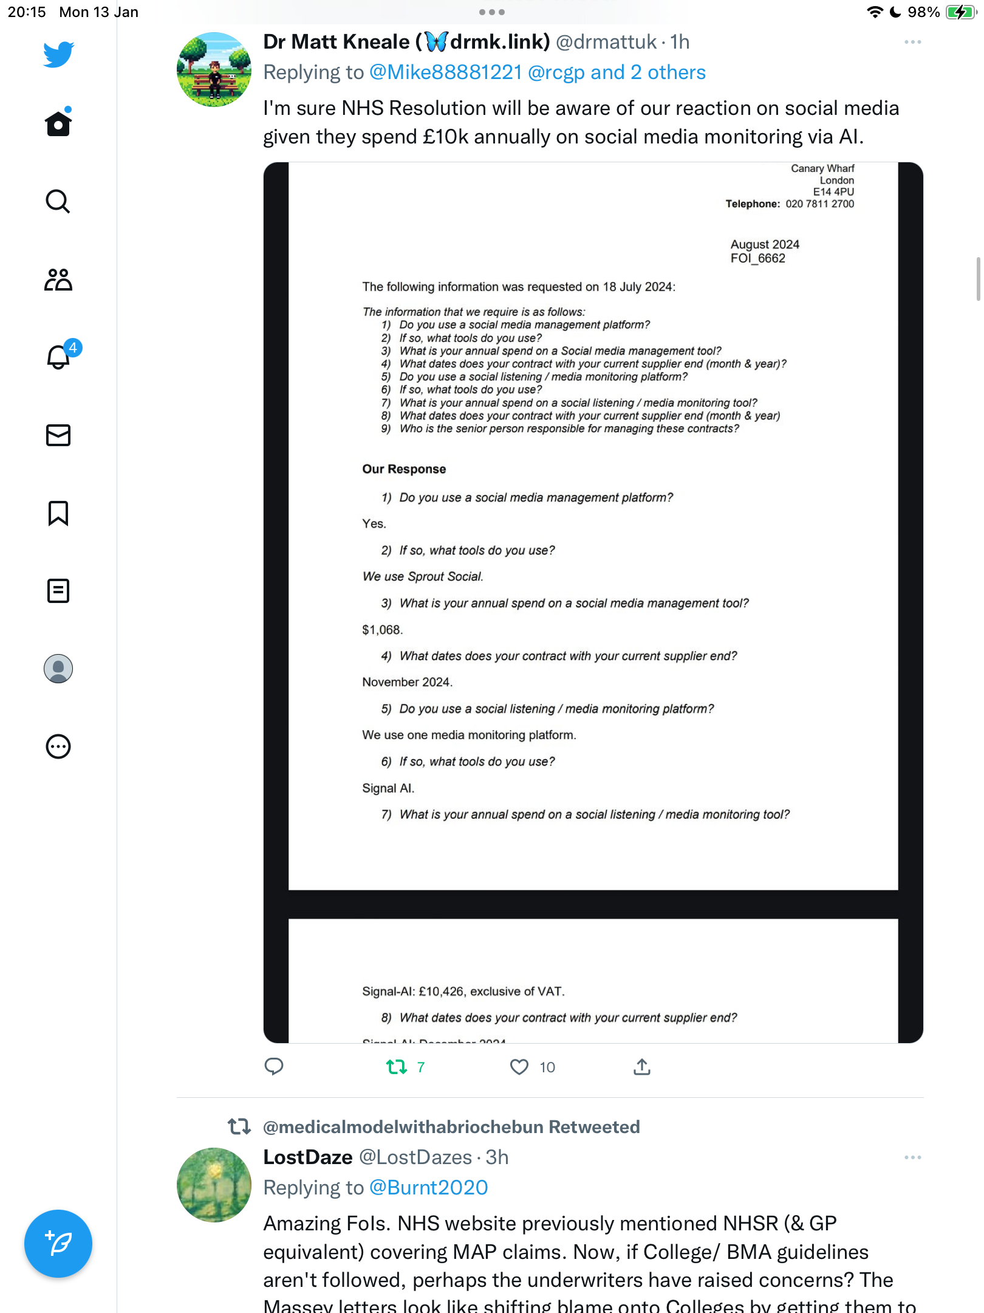Open the Communities people icon
Image resolution: width=984 pixels, height=1313 pixels.
[58, 280]
